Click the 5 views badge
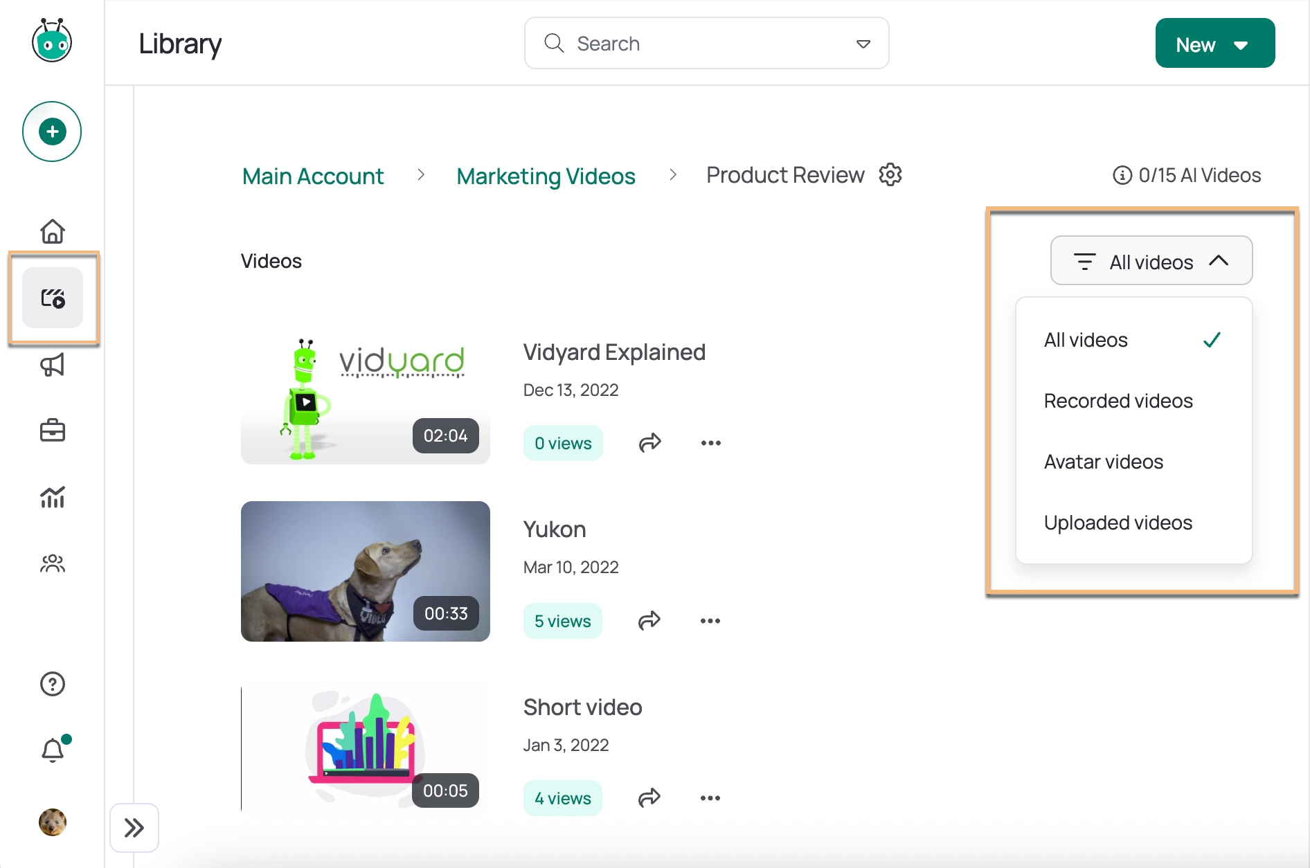1310x868 pixels. pos(563,621)
